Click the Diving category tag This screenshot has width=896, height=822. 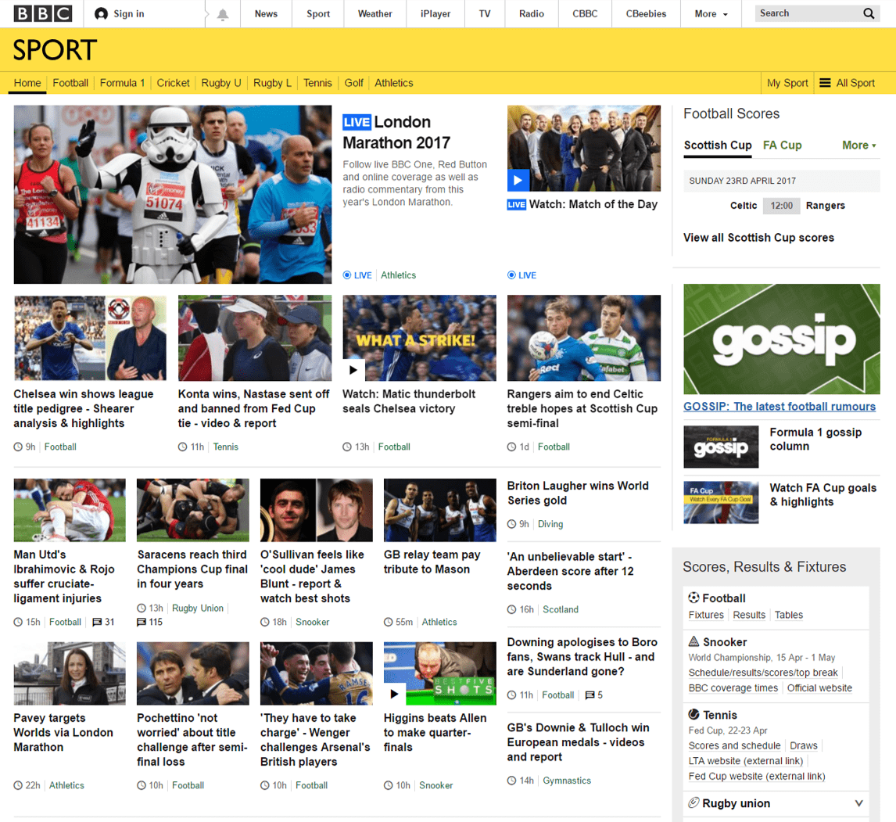click(550, 524)
